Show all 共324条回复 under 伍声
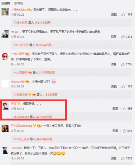The height and width of the screenshot is (165, 135). point(44,117)
